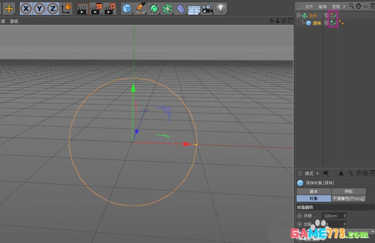Viewport: 375px width, 243px height.
Task: Click the Camera object icon
Action: (x=207, y=8)
